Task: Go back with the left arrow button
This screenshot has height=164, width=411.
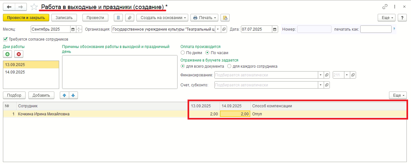Action: coord(9,7)
